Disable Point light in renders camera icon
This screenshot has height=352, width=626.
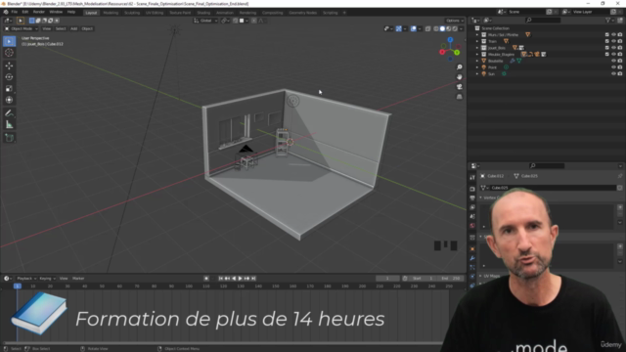620,67
